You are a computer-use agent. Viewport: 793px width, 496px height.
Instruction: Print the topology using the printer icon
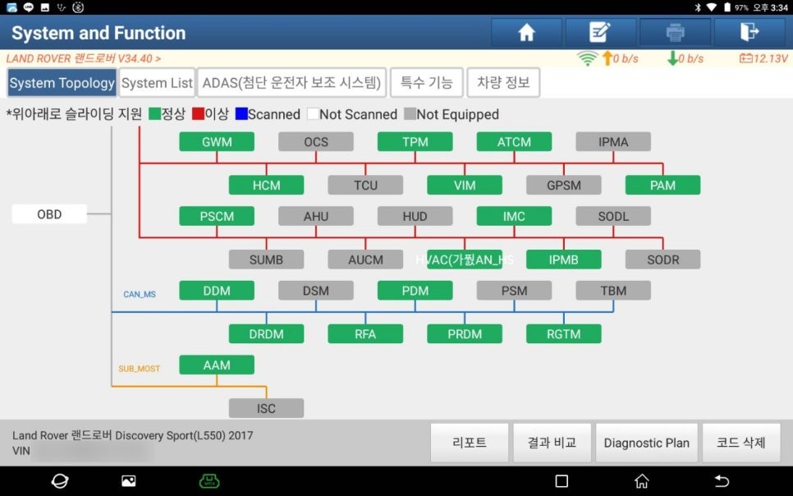pyautogui.click(x=674, y=32)
